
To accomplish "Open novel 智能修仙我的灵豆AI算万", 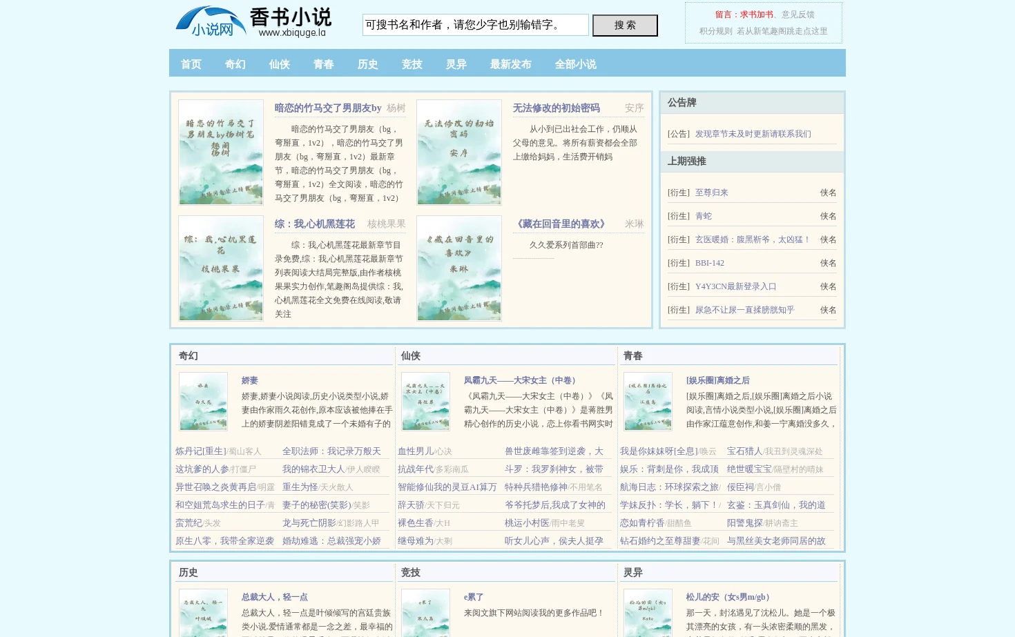I will pyautogui.click(x=447, y=487).
